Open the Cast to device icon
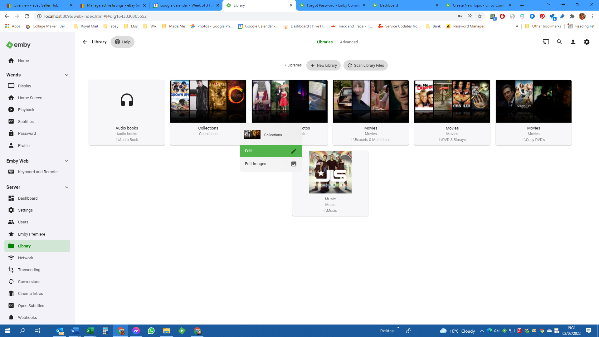This screenshot has height=337, width=599. tap(546, 42)
